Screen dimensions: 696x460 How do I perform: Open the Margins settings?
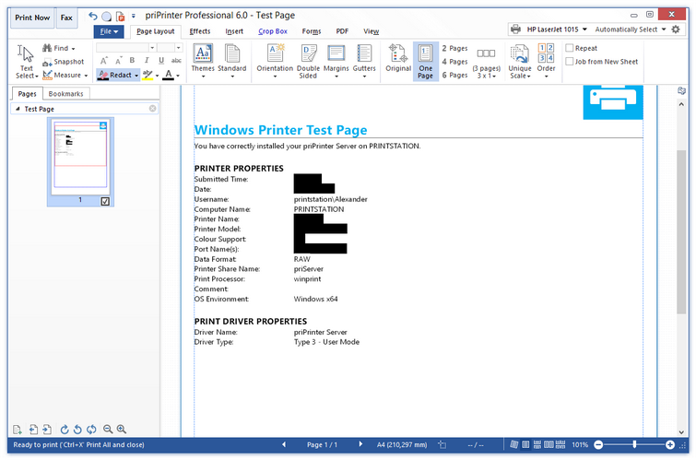click(x=336, y=61)
